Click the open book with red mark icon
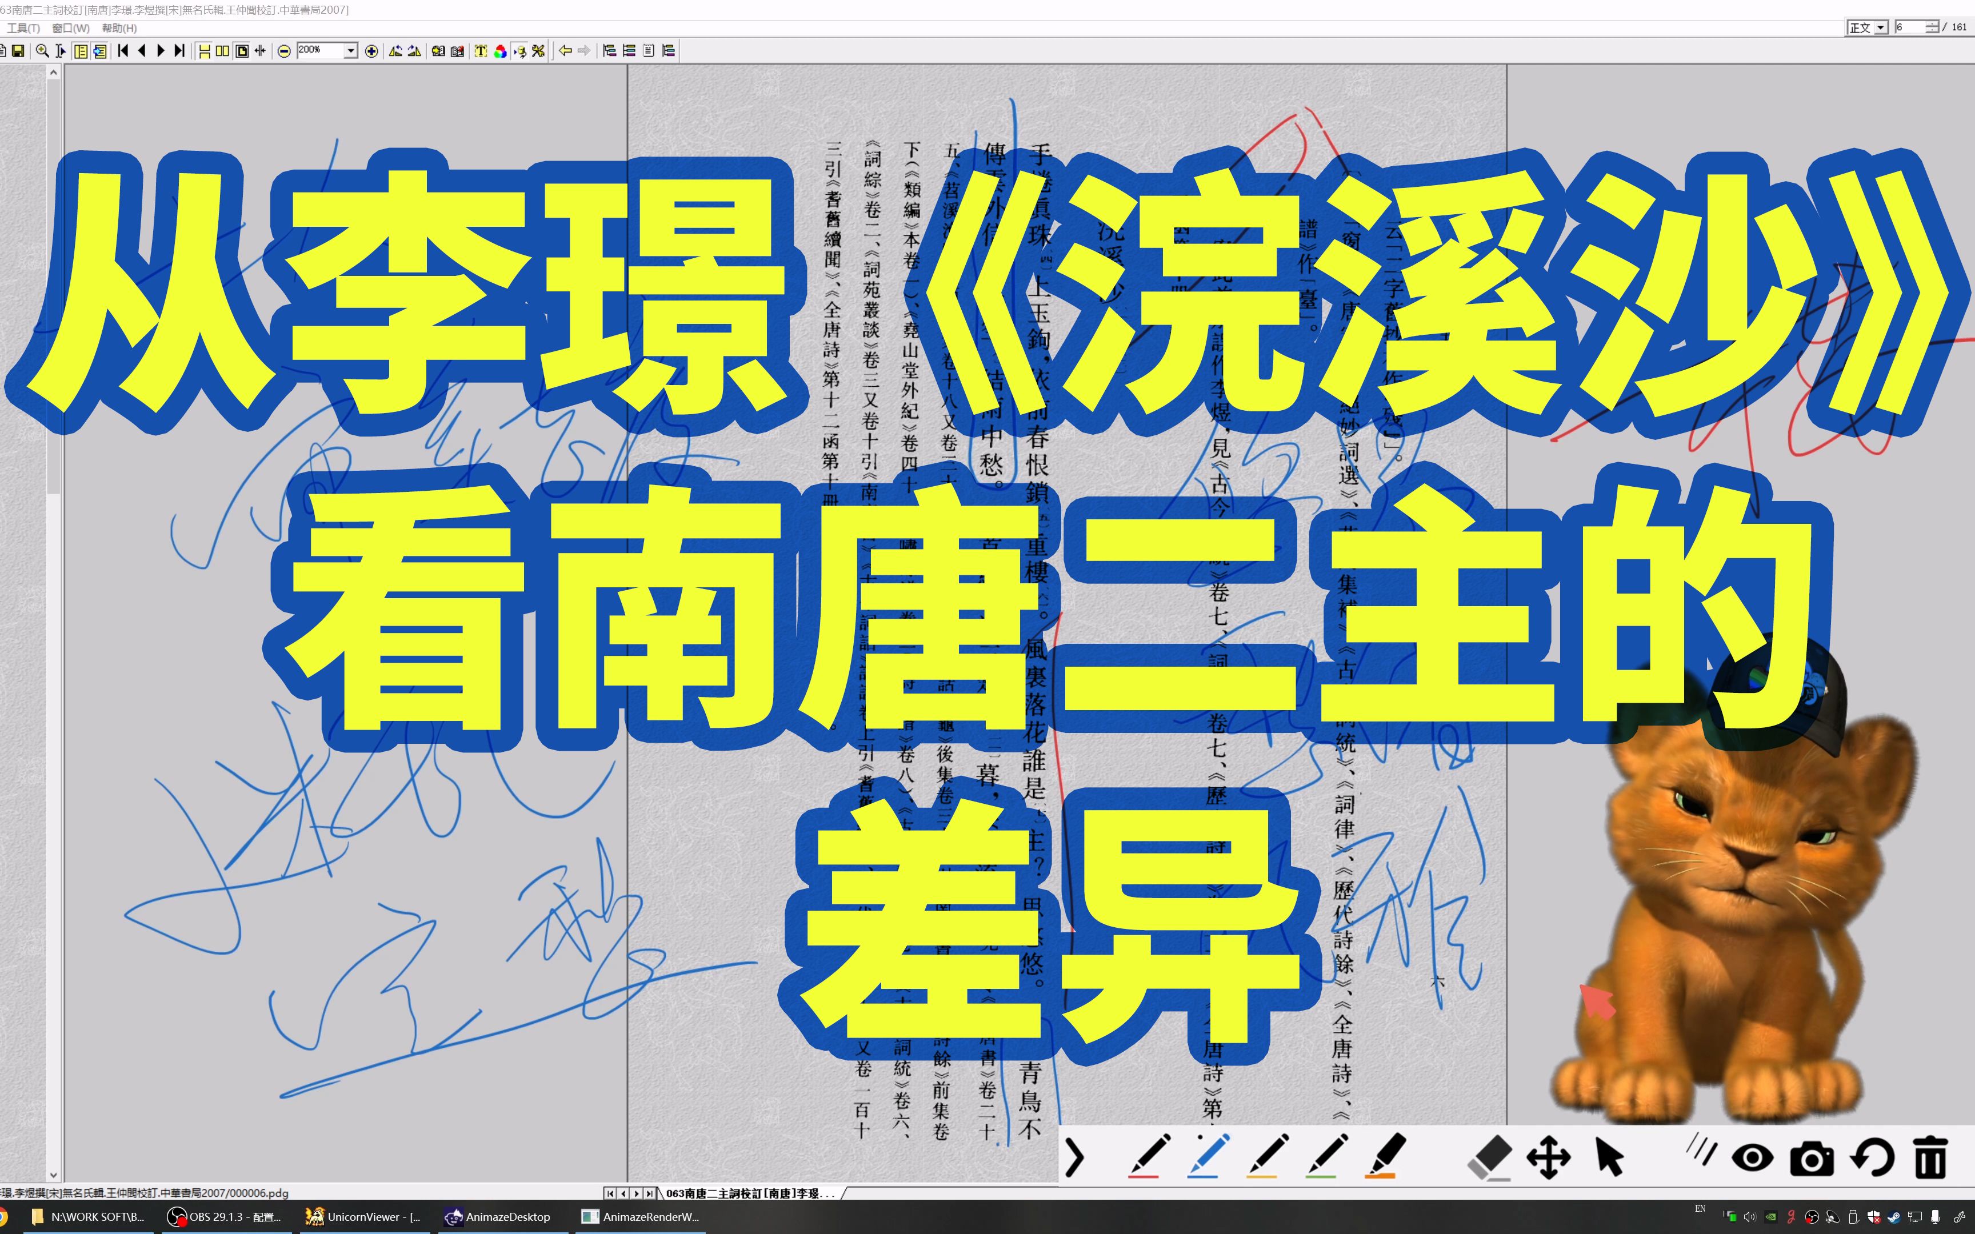The width and height of the screenshot is (1975, 1234). [x=457, y=51]
